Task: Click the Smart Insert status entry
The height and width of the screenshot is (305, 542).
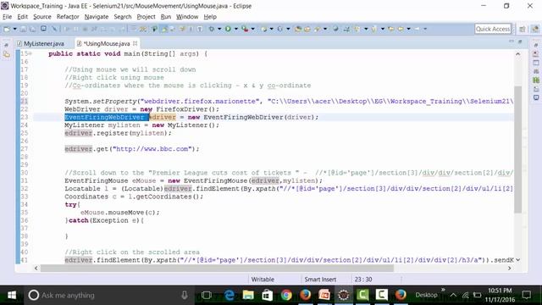Action: [x=320, y=279]
